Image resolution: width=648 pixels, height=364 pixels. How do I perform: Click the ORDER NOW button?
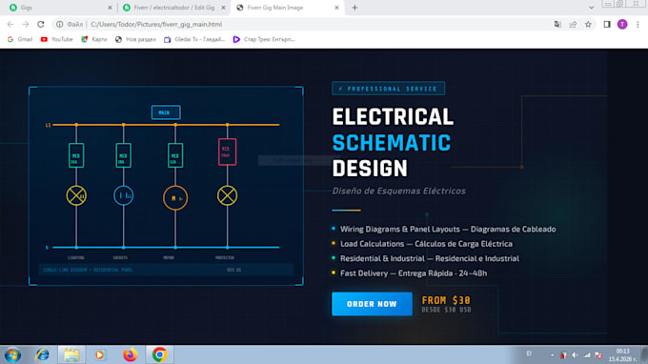372,304
